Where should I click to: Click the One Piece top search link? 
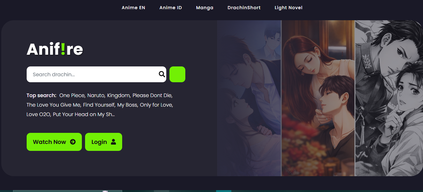click(x=72, y=95)
